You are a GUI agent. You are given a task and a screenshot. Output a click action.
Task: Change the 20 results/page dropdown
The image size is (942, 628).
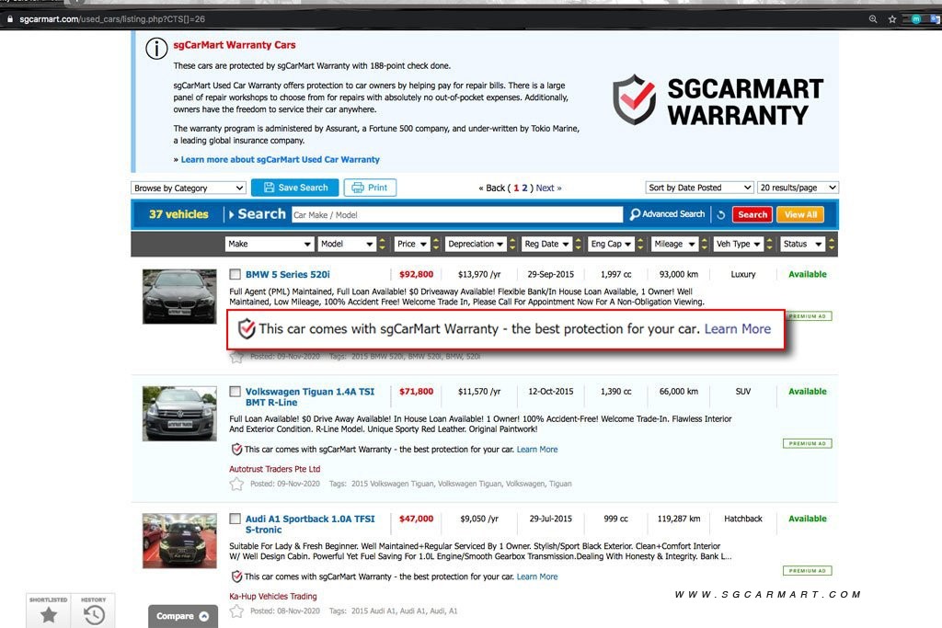[798, 188]
